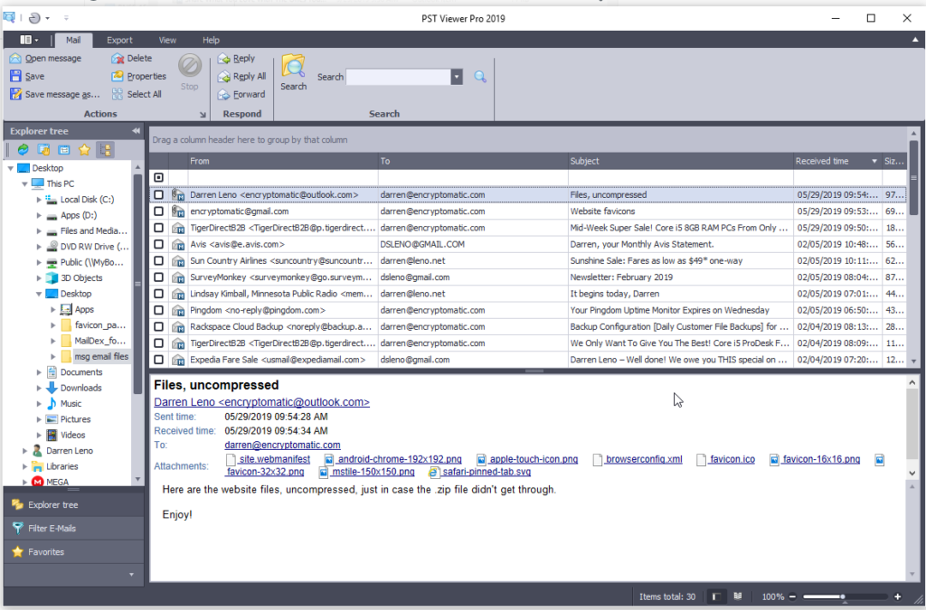Open the site.webmanifest attachment
926x610 pixels.
(x=274, y=459)
